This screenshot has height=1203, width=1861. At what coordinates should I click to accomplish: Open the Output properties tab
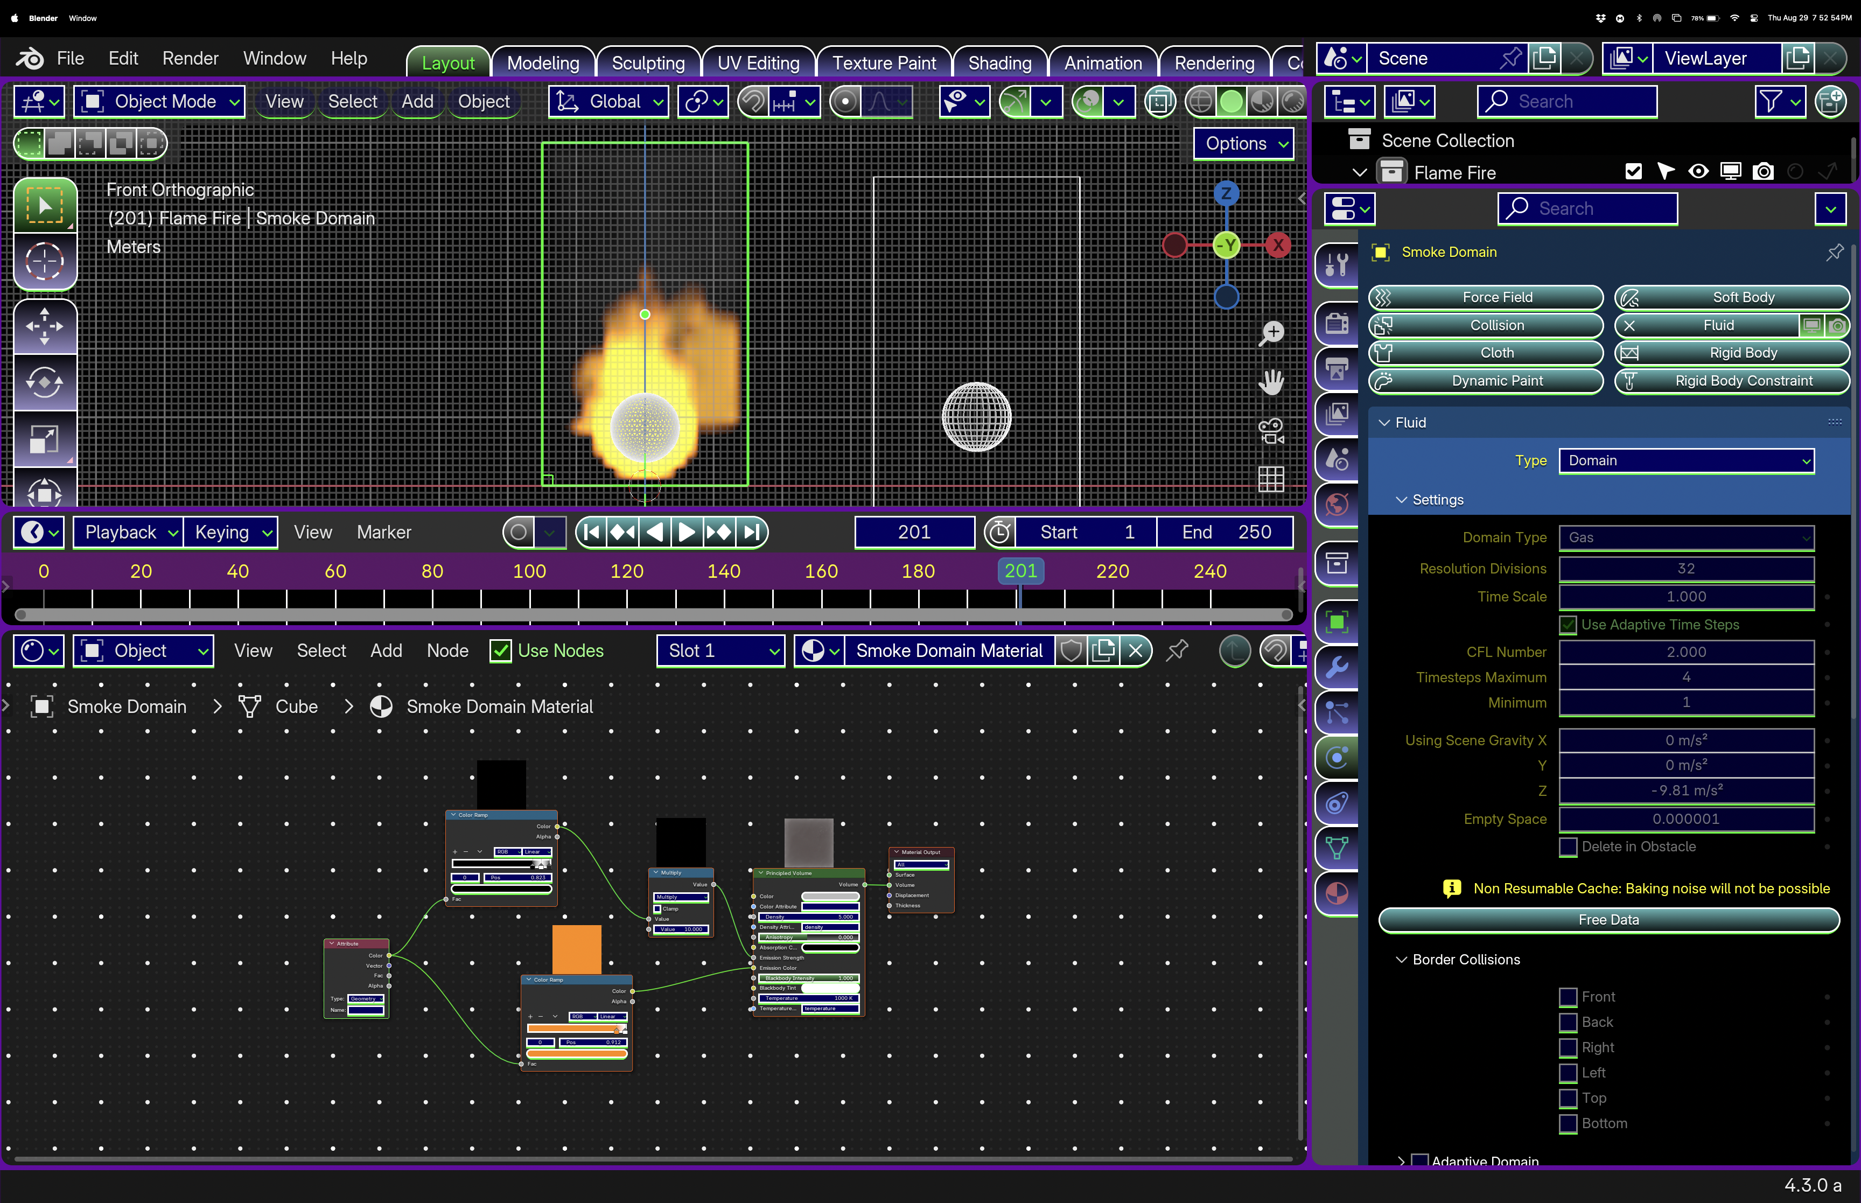click(1336, 368)
